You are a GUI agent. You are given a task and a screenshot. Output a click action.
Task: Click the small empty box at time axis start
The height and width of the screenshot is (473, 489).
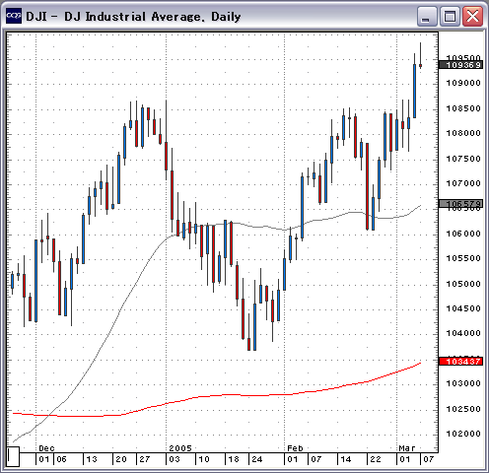click(x=13, y=456)
